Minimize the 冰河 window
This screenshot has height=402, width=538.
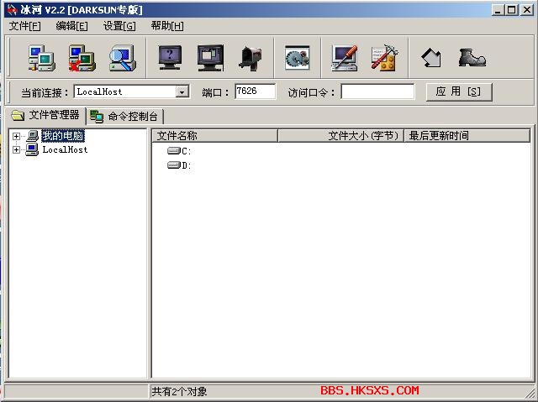[498, 10]
